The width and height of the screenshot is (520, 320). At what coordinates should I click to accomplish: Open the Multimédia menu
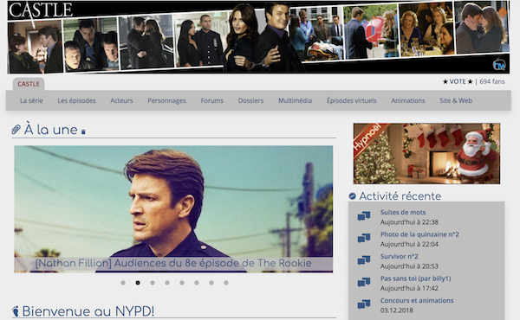(x=296, y=100)
